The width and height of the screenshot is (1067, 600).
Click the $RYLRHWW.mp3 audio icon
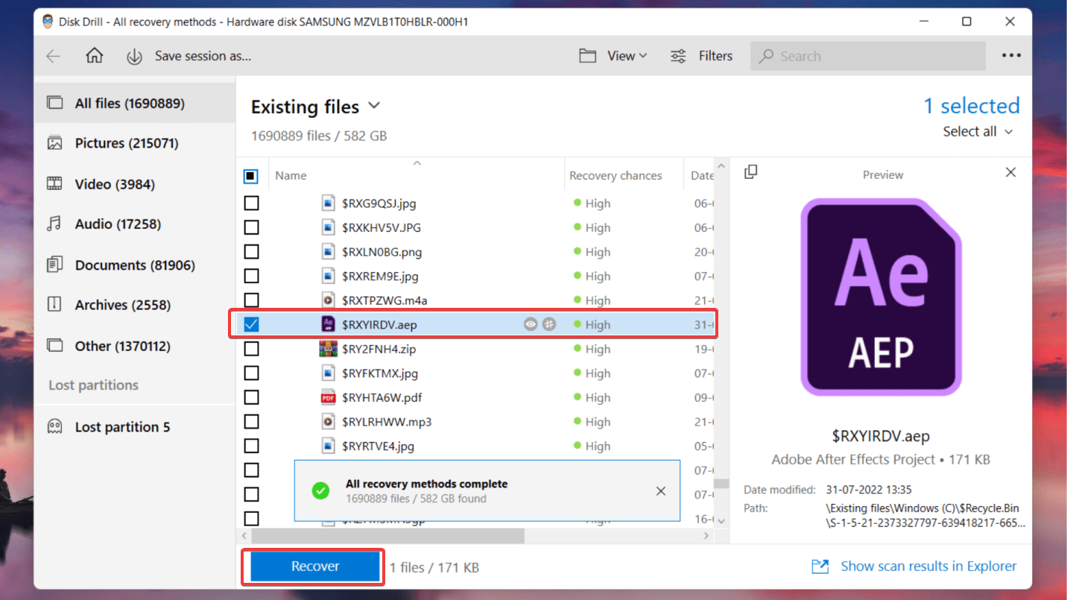pos(328,421)
